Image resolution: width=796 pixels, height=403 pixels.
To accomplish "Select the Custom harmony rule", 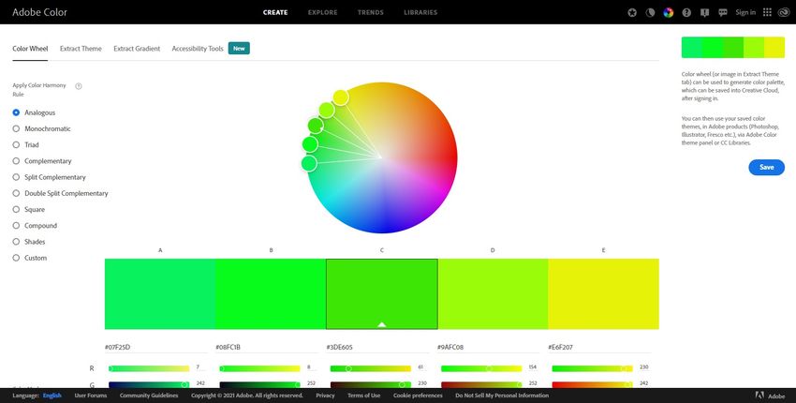I will [x=30, y=258].
